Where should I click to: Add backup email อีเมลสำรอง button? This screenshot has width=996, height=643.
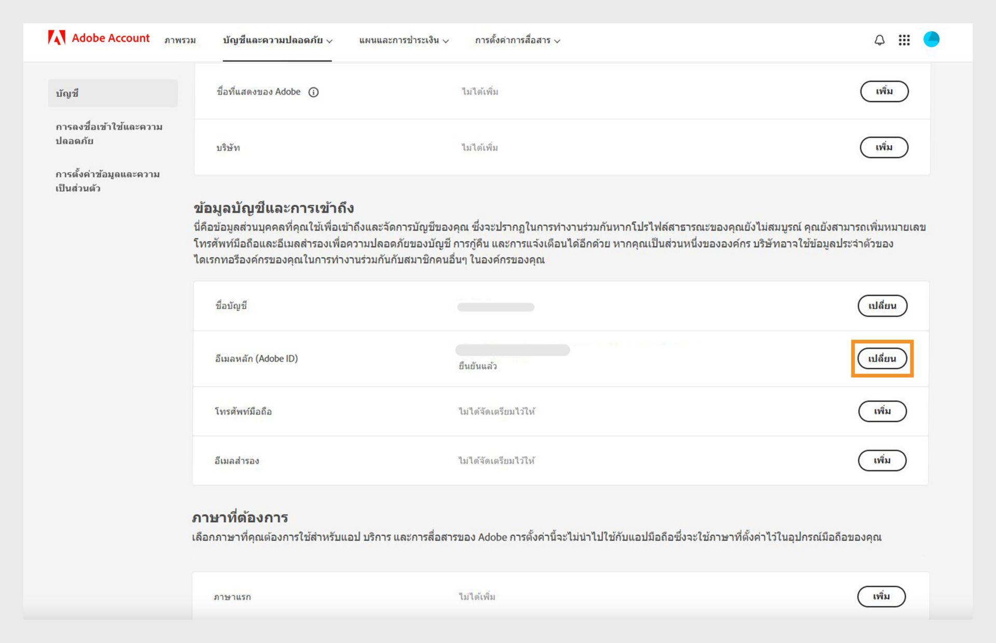click(882, 460)
